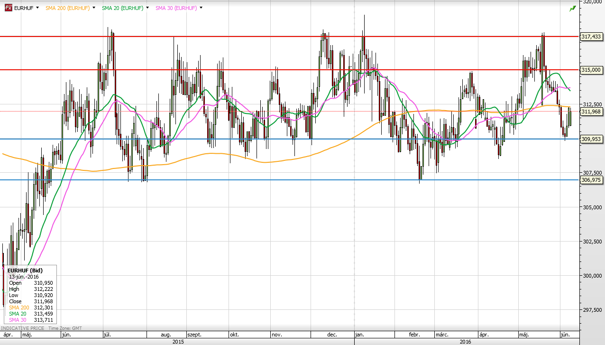The width and height of the screenshot is (605, 345).
Task: Click the 2016 year label on time axis
Action: [466, 341]
